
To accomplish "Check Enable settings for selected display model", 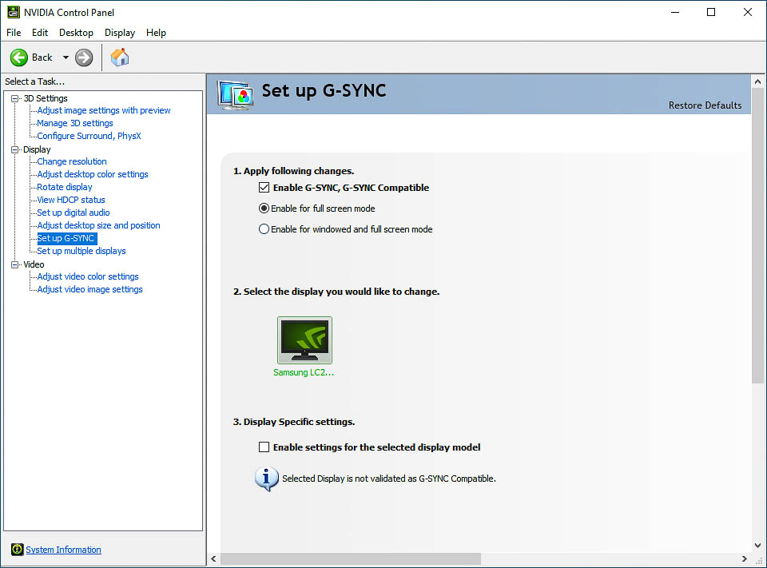I will [264, 447].
